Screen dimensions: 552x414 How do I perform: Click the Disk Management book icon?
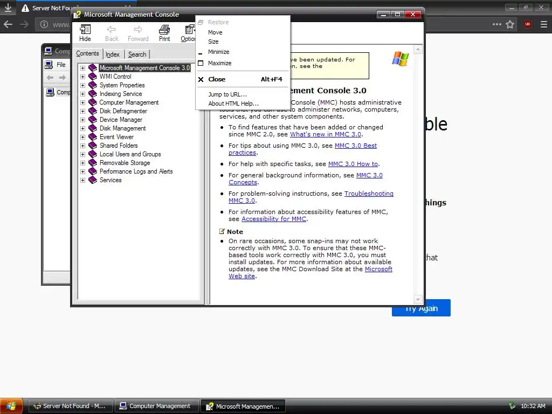click(x=93, y=128)
